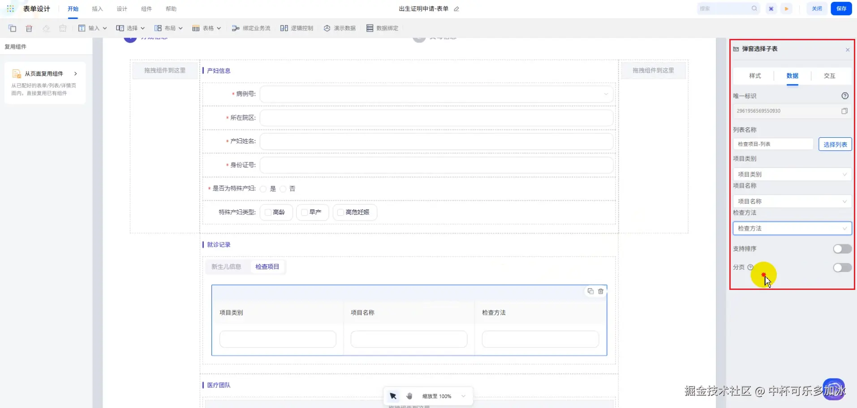Select 是 radio for 是否为特殊产妇
This screenshot has height=408, width=857.
pyautogui.click(x=263, y=189)
